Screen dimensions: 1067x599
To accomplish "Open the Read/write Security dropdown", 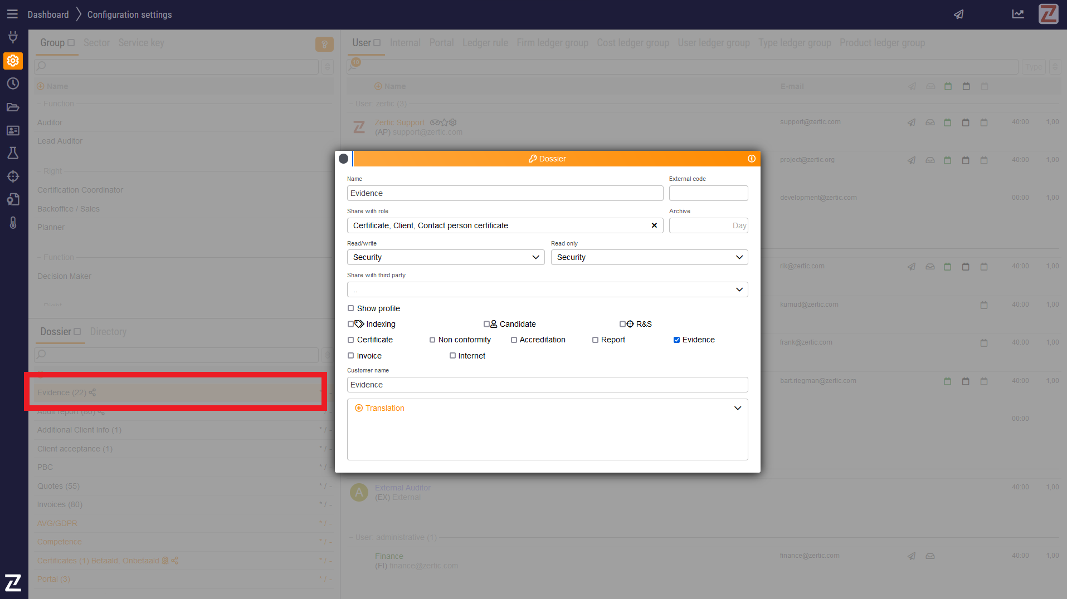I will point(445,257).
